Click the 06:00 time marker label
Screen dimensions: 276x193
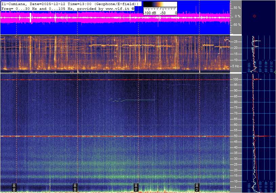[x=15, y=187]
